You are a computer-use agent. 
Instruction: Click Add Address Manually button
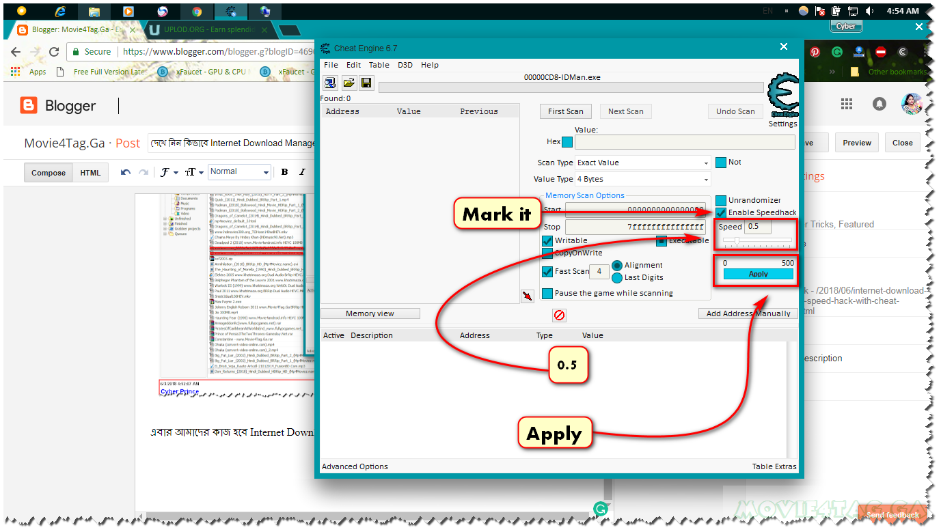(748, 313)
